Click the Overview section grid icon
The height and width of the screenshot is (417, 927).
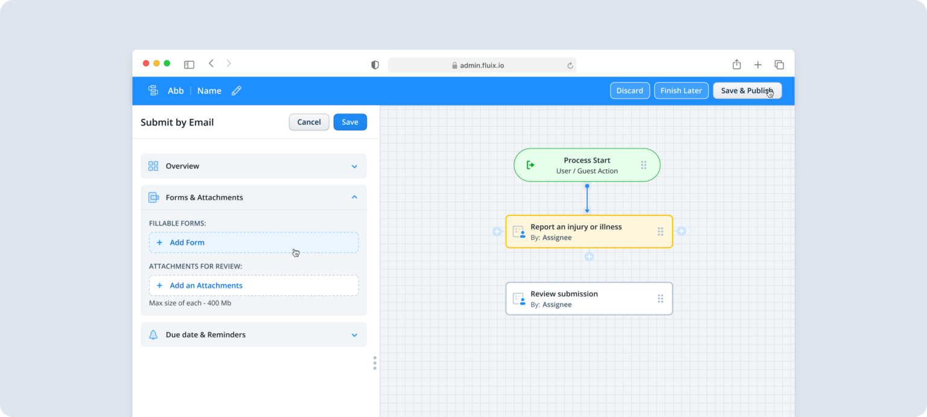pyautogui.click(x=153, y=165)
